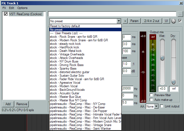Click the UI button
This screenshot has height=131, width=184.
(166, 21)
